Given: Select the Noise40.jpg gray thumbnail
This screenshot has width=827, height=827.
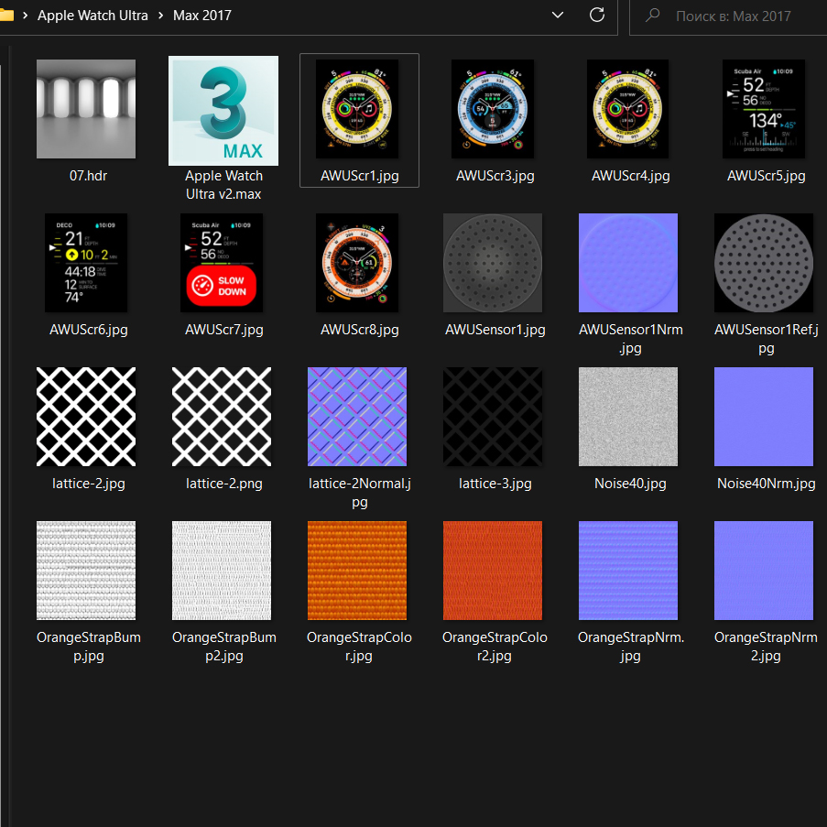Looking at the screenshot, I should point(628,417).
